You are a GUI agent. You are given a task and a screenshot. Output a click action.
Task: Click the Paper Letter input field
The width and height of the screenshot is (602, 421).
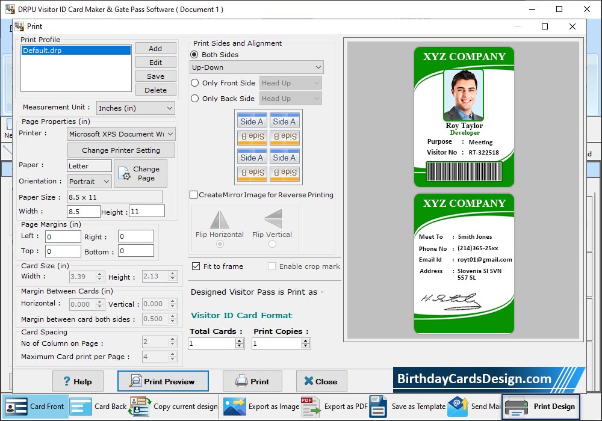tap(89, 165)
